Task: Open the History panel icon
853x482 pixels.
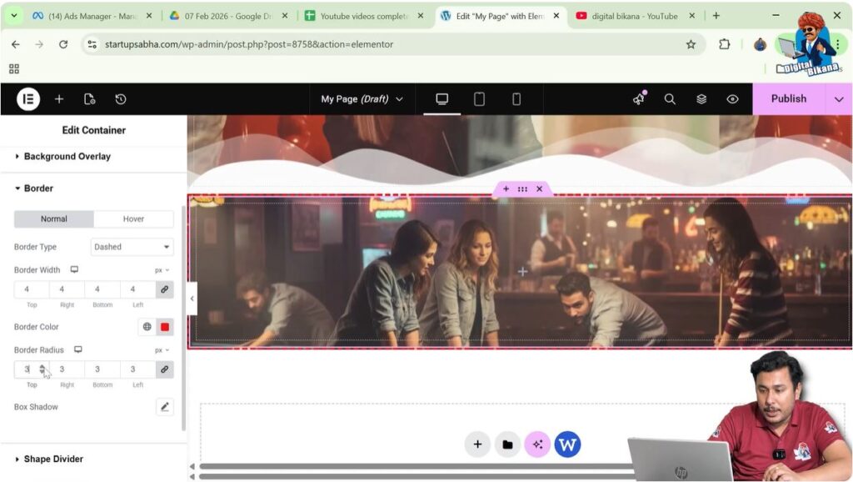Action: pos(121,98)
